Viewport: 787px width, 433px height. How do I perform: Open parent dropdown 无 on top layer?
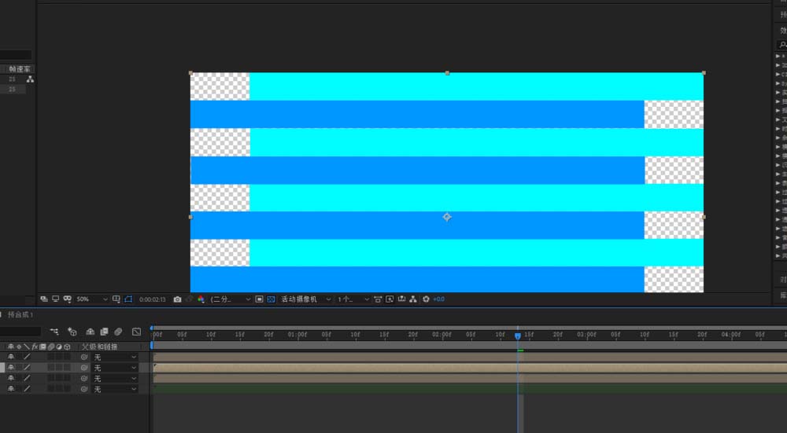pos(115,358)
